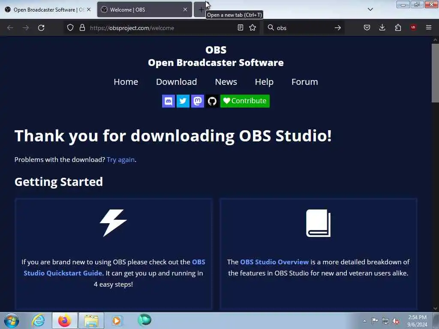Close the Welcome | OBS tab
Image resolution: width=439 pixels, height=329 pixels.
[x=185, y=9]
